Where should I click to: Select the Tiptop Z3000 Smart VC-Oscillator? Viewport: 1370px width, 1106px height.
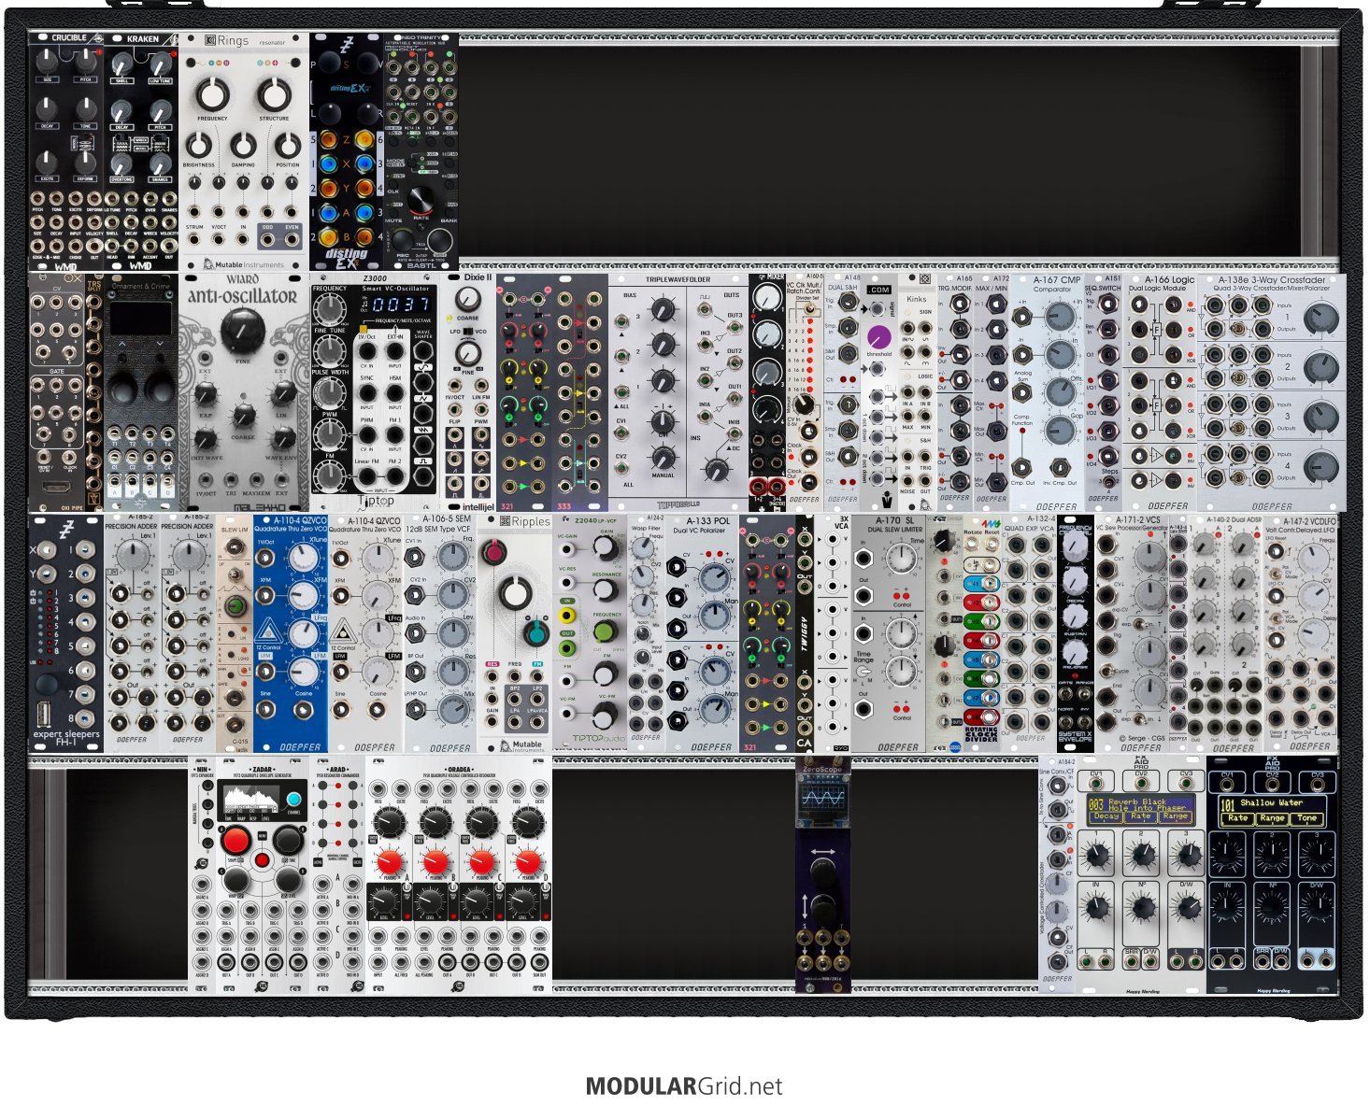[374, 391]
